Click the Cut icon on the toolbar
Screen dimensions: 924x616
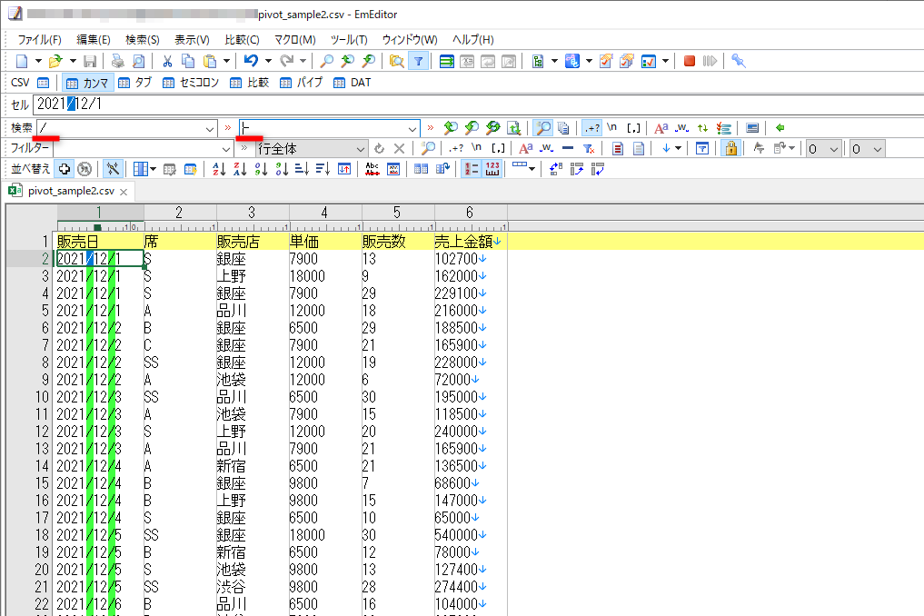(168, 61)
